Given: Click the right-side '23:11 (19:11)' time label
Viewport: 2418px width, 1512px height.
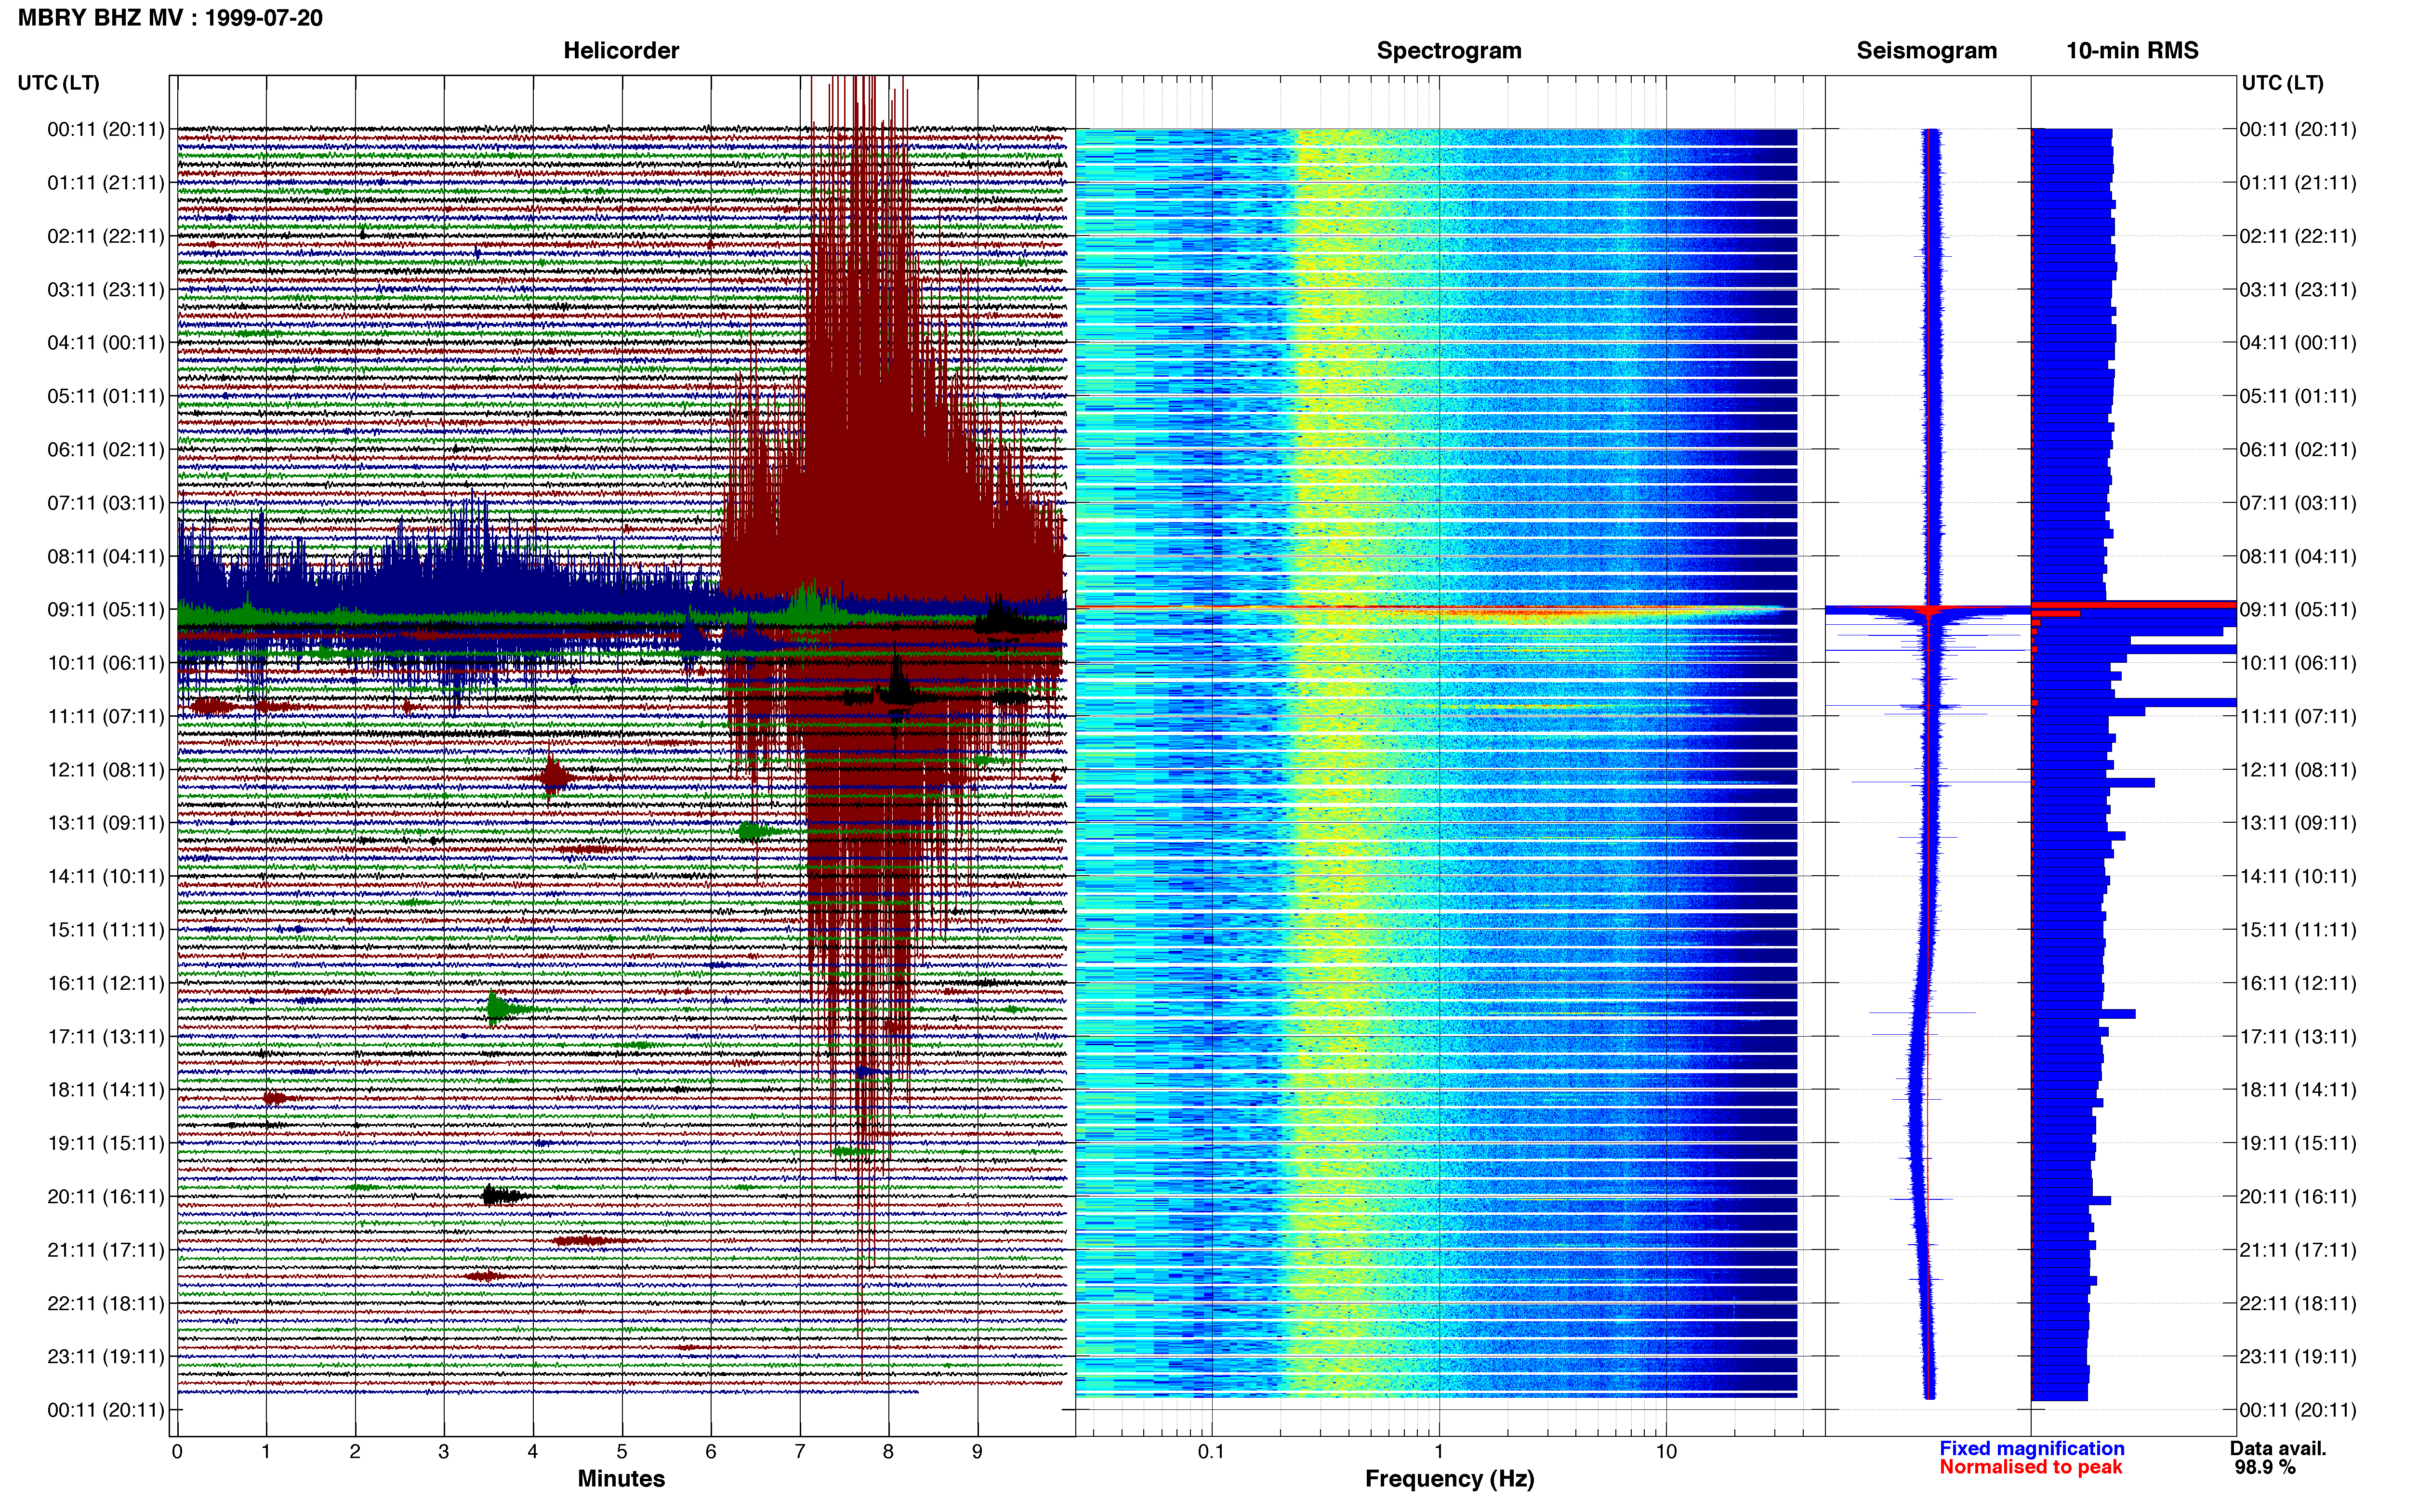Looking at the screenshot, I should [2298, 1357].
